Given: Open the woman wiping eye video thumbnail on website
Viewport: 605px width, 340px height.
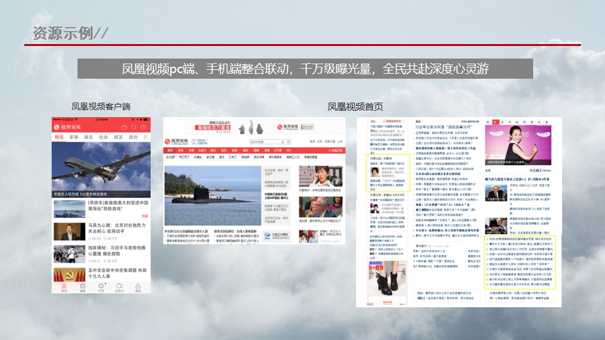Looking at the screenshot, I should pyautogui.click(x=320, y=176).
